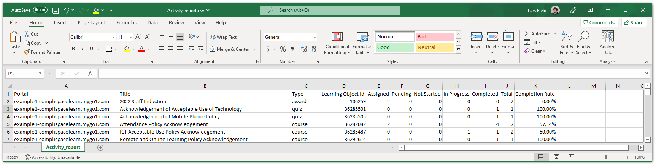
Task: Switch to the Formulas tab
Action: point(126,22)
